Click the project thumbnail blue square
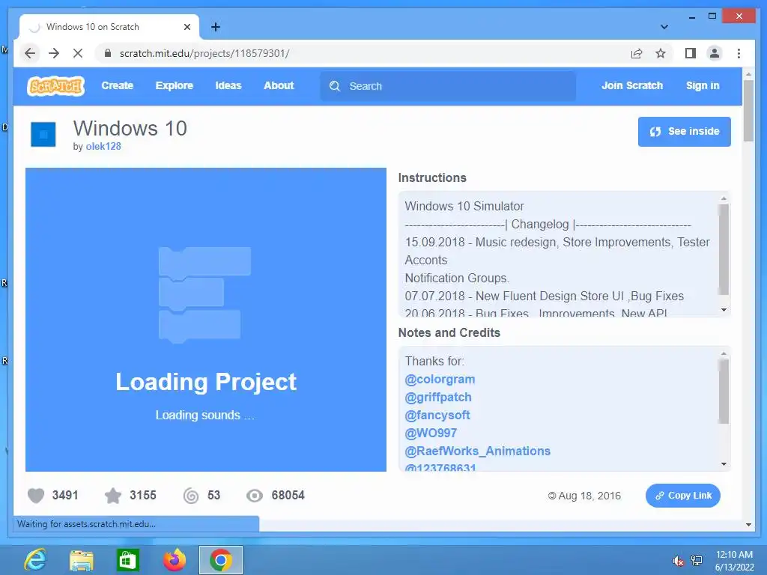The image size is (767, 575). pyautogui.click(x=43, y=135)
